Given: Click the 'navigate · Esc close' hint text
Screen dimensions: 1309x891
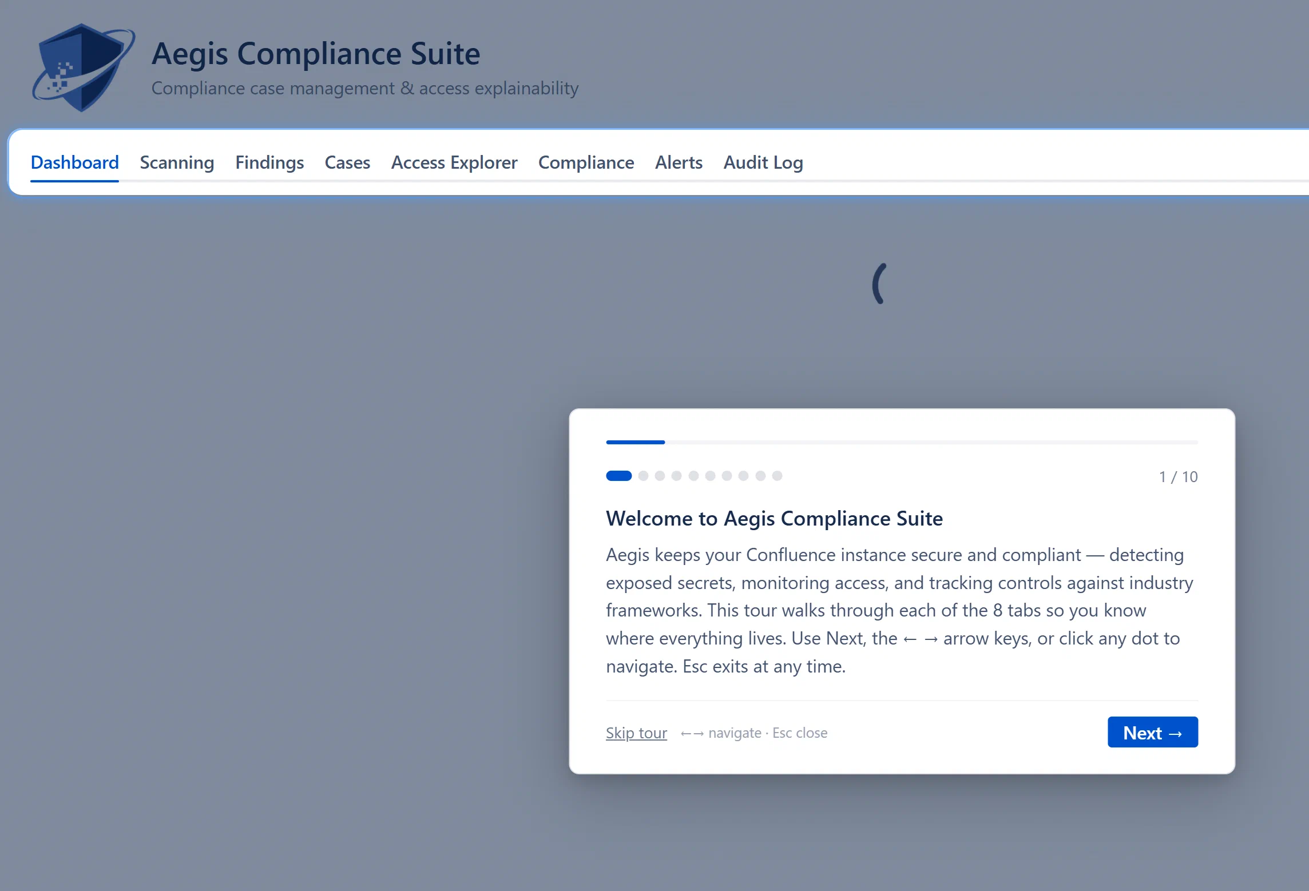Looking at the screenshot, I should [753, 733].
